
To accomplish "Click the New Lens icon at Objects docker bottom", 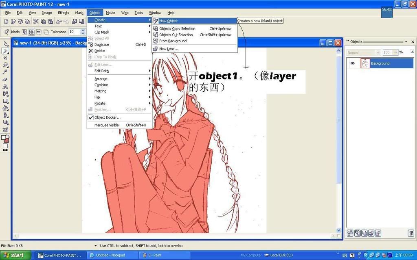I will (x=371, y=233).
